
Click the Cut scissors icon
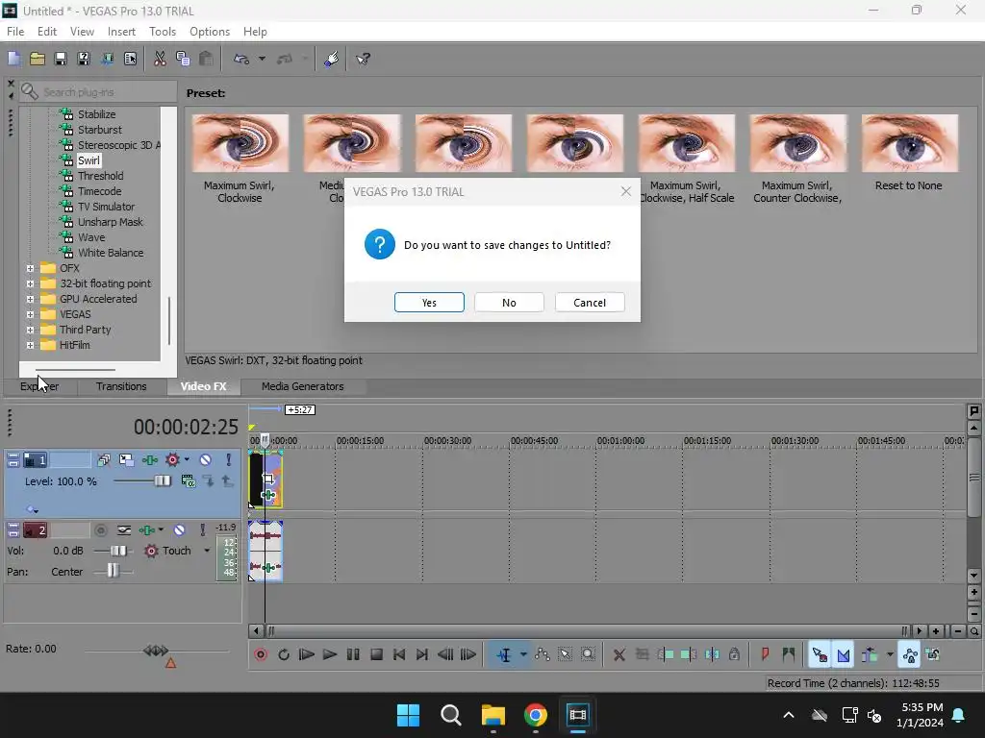[x=160, y=59]
